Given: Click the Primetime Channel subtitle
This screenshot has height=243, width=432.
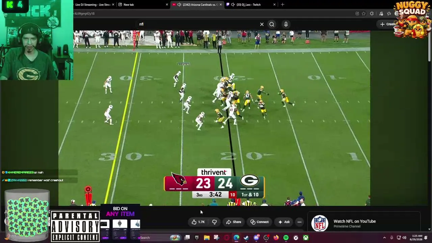Looking at the screenshot, I should coord(347,226).
